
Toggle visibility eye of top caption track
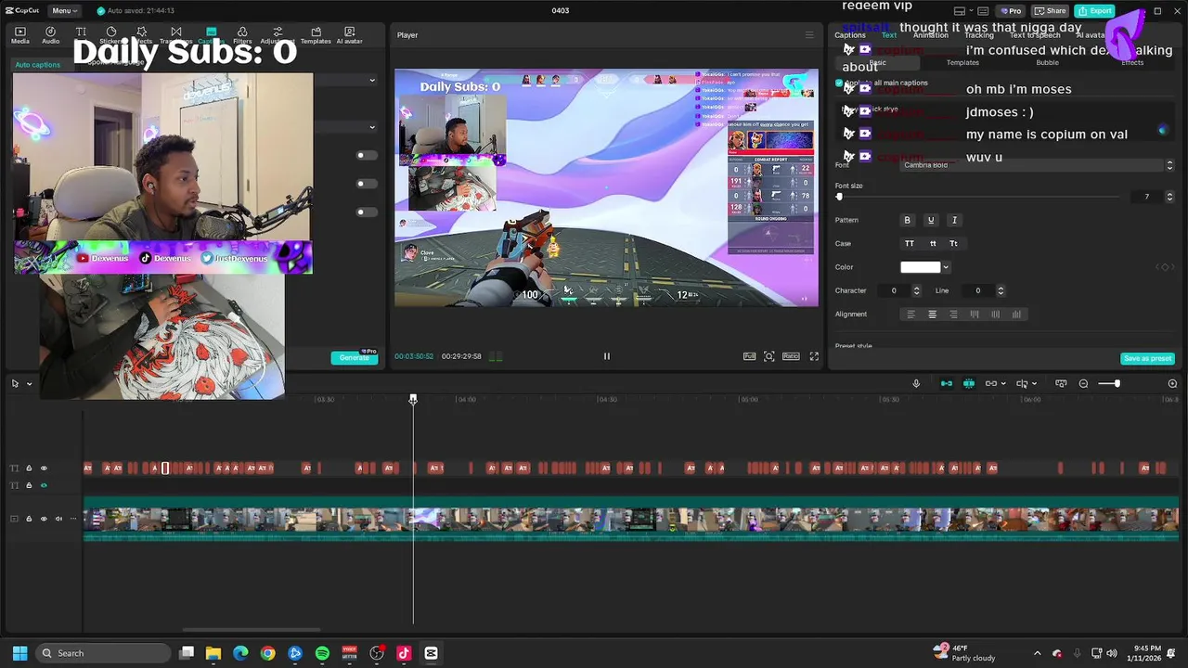[44, 469]
